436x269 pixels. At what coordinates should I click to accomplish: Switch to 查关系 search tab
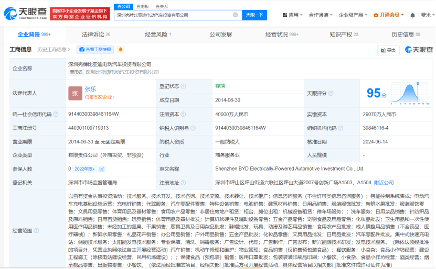click(x=162, y=6)
